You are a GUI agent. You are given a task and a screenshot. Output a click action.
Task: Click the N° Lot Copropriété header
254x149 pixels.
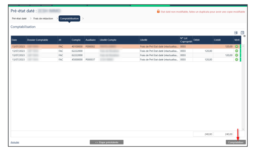click(186, 40)
